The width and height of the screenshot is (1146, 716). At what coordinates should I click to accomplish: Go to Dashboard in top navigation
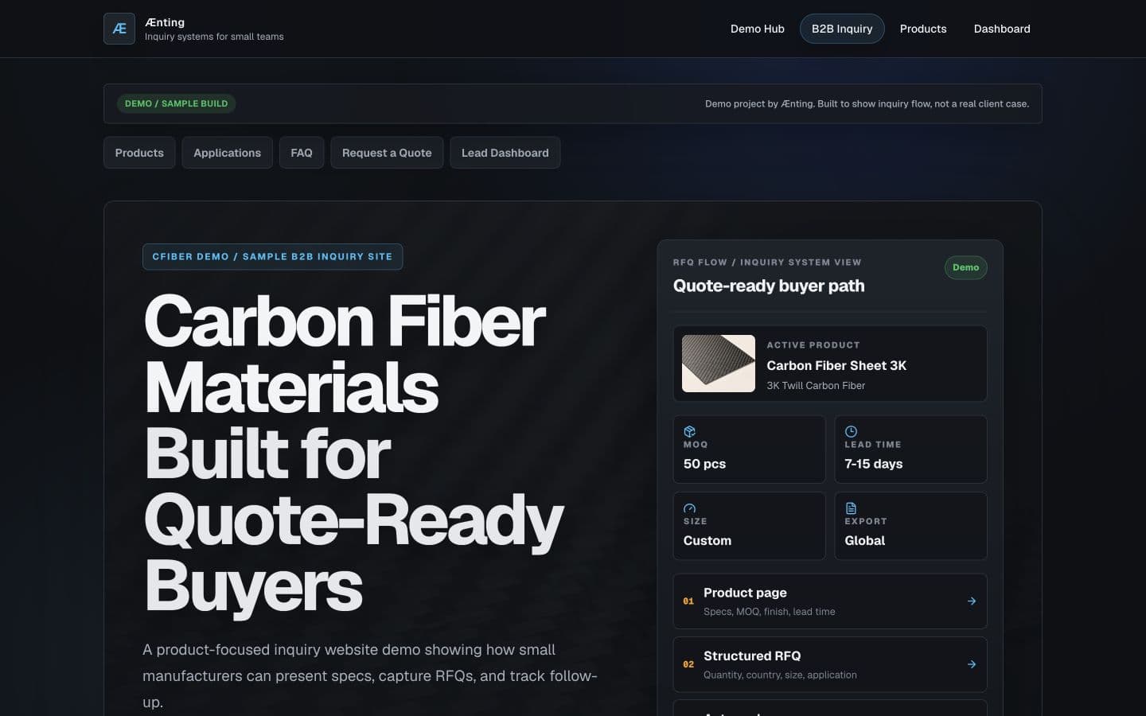(x=1002, y=29)
